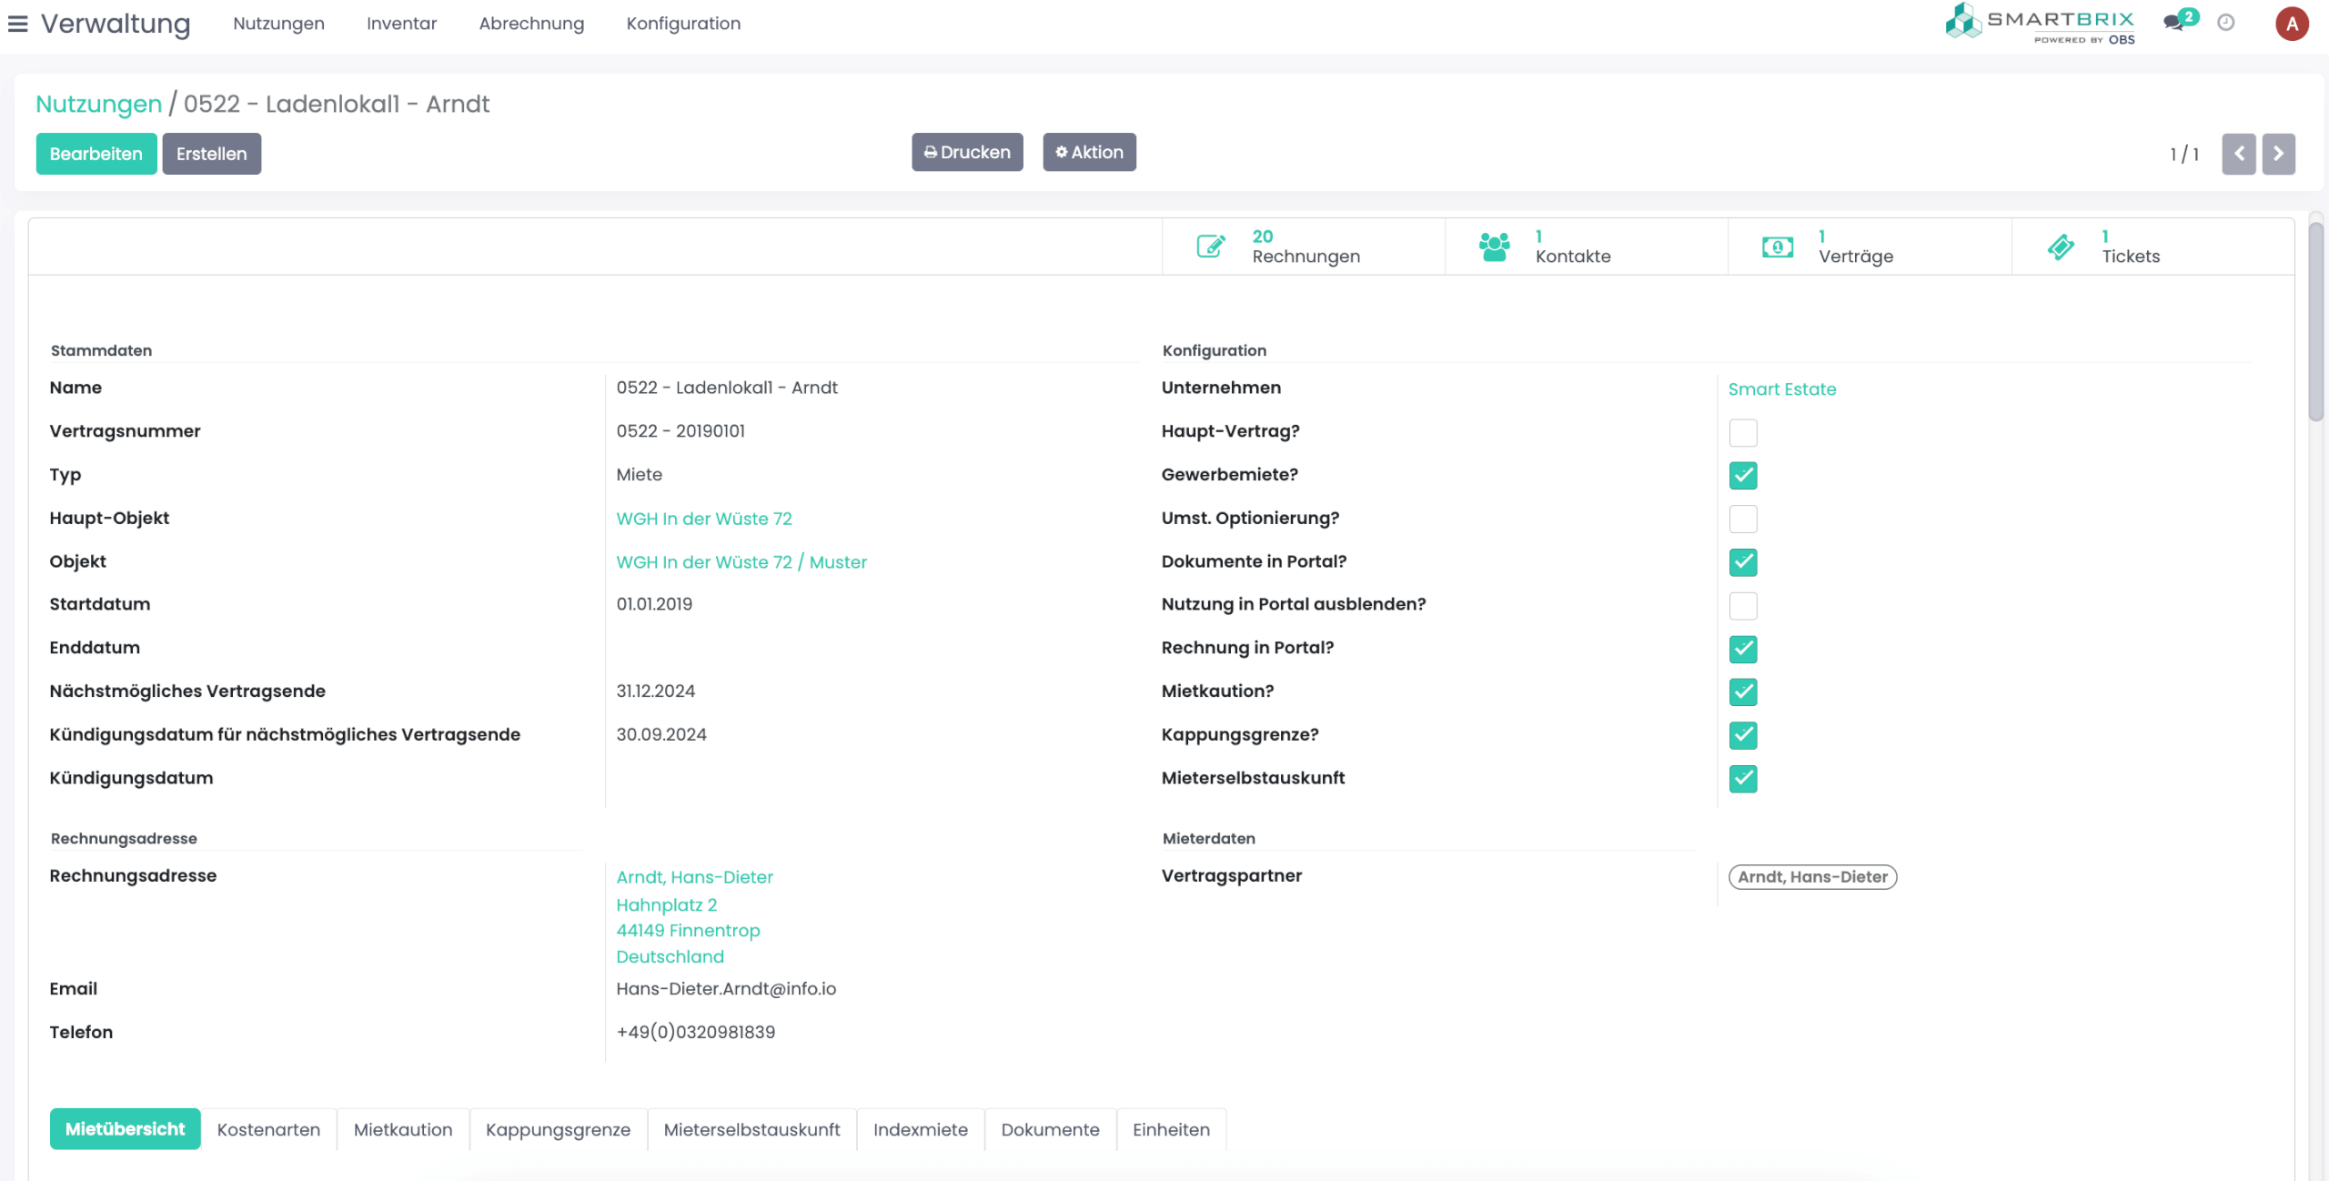Toggle Kappungsgrenze? checkbox

[1743, 735]
